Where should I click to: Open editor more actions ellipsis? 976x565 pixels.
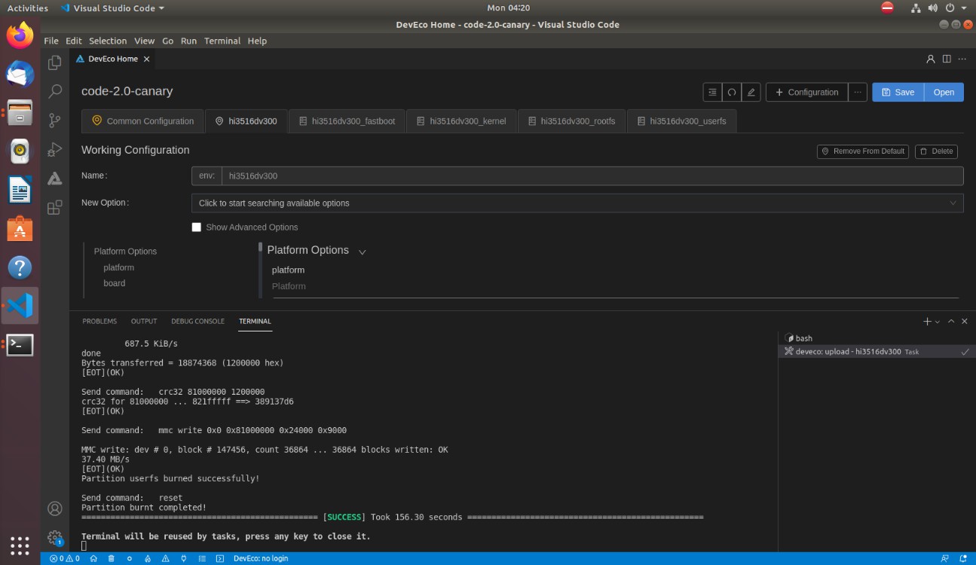tap(964, 59)
